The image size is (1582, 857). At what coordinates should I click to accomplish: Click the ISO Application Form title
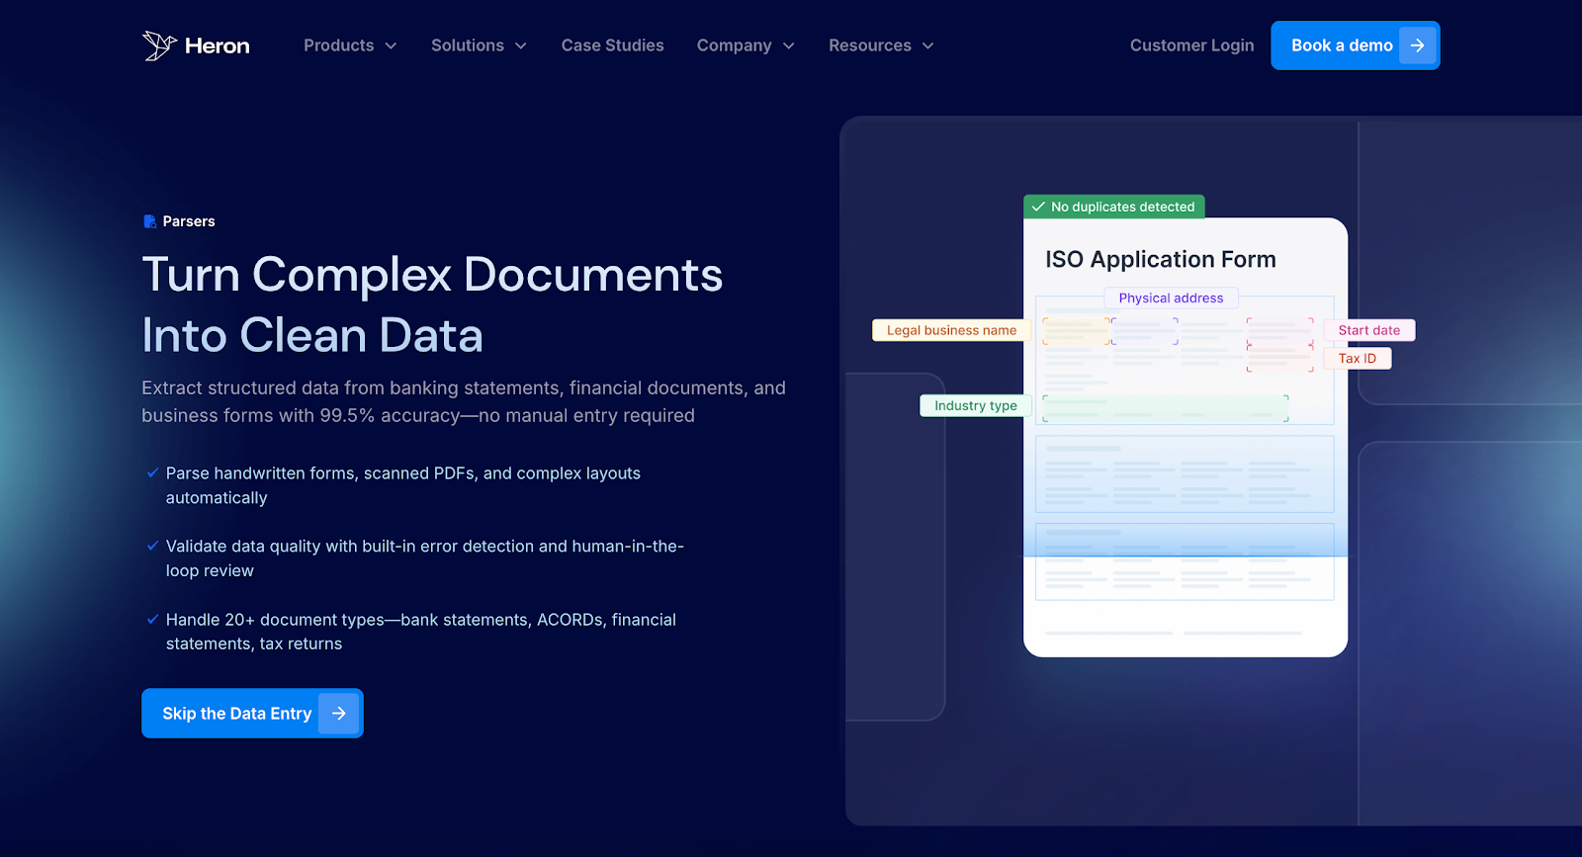1161,259
